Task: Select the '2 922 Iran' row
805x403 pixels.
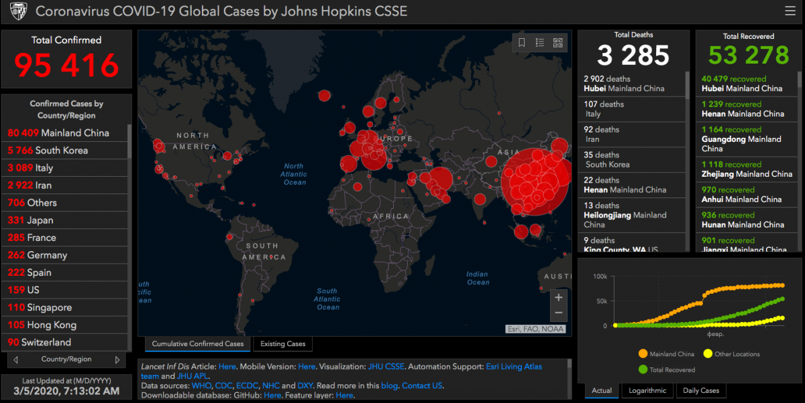Action: pos(65,185)
